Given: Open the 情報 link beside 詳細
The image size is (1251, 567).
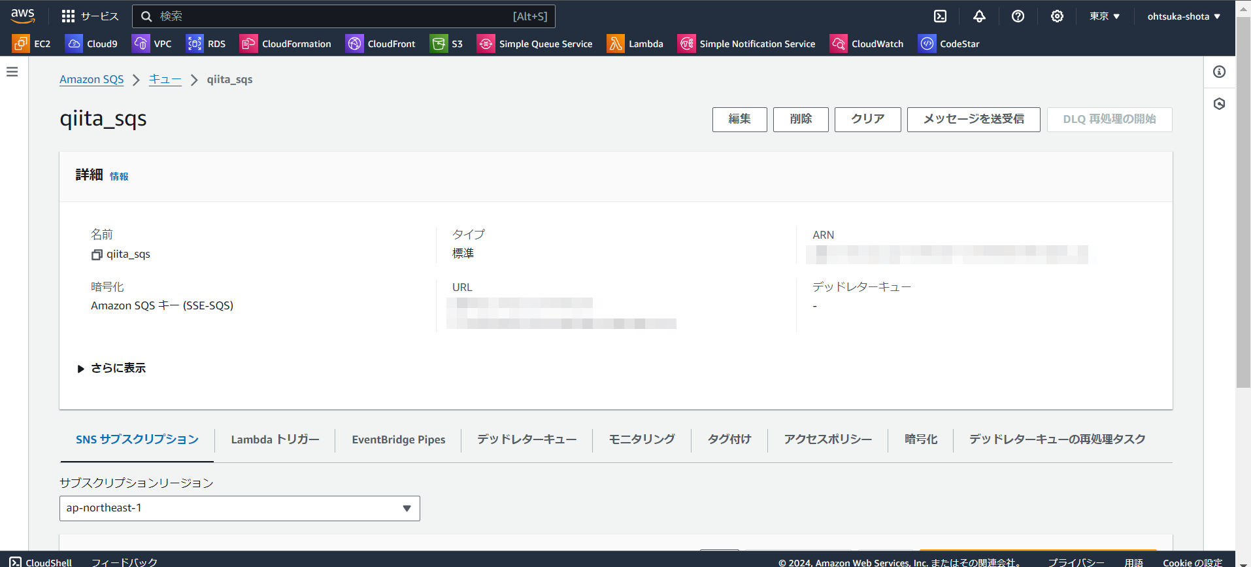Looking at the screenshot, I should pos(119,177).
